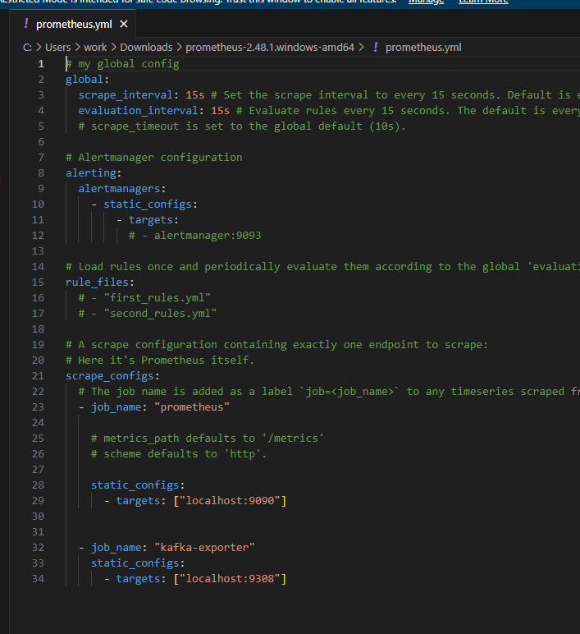580x634 pixels.
Task: Close the prometheus.yml editor tab
Action: point(124,25)
